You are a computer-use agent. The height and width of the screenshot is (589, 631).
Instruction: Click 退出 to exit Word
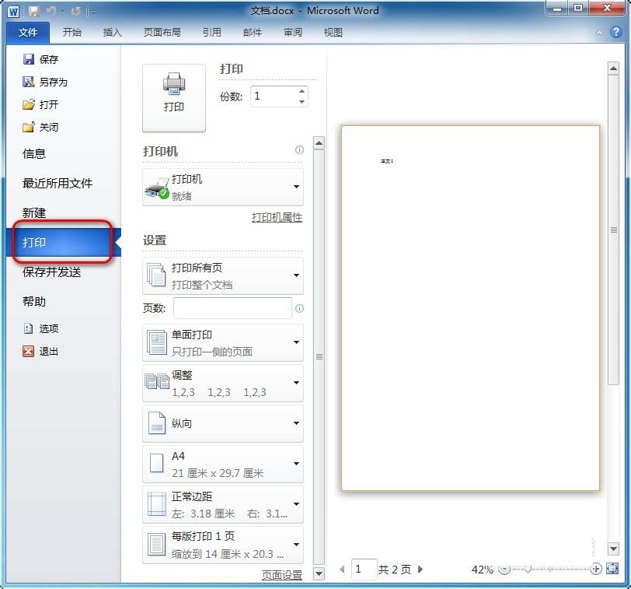coord(41,351)
